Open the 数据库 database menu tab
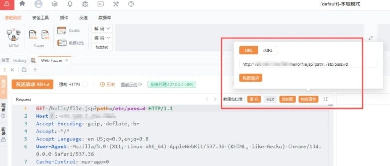 point(105,18)
